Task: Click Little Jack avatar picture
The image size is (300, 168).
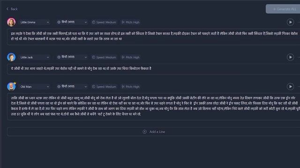Action: point(11,57)
